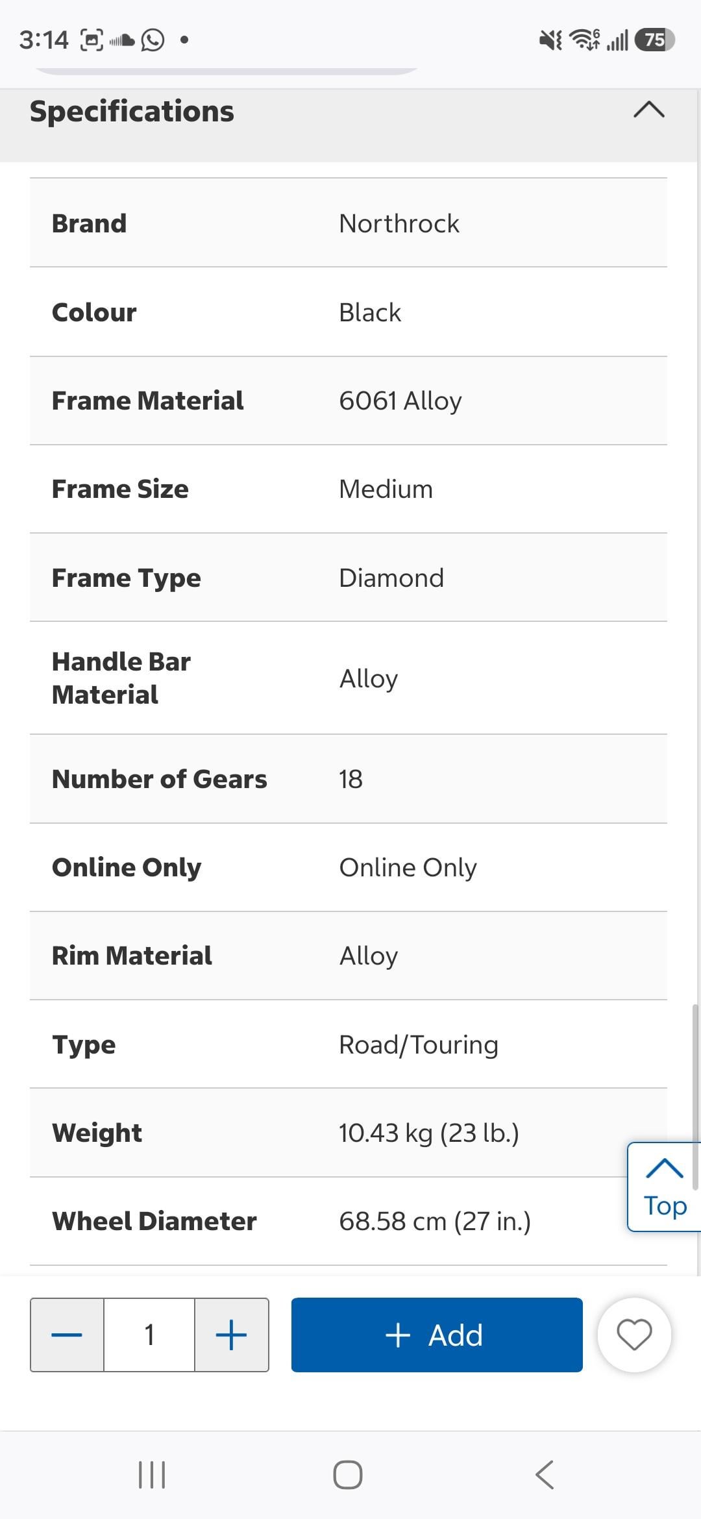Select the Brand Northrock row
Viewport: 701px width, 1519px height.
[x=348, y=223]
